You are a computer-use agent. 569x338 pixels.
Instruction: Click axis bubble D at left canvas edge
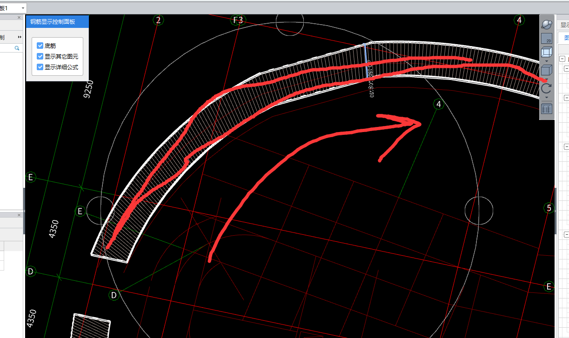(x=31, y=272)
